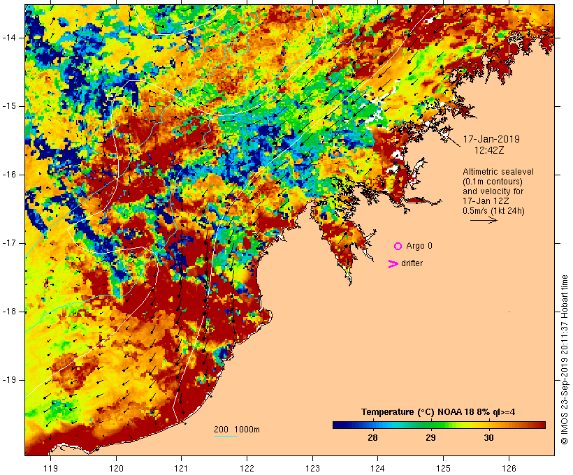This screenshot has height=475, width=573.
Task: Click the '17-Jan 12Z' caption line
Action: click(x=486, y=201)
